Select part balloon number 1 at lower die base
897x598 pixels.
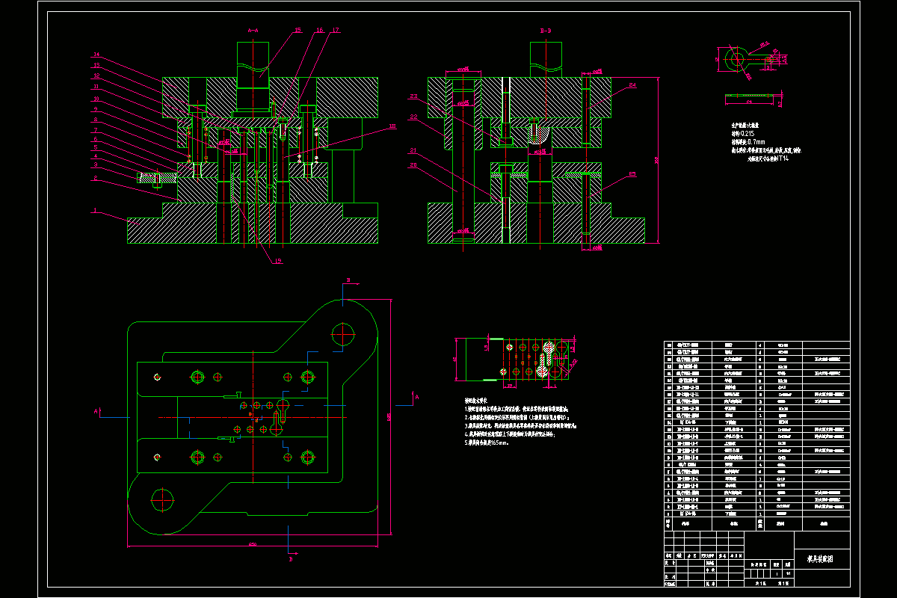[96, 211]
